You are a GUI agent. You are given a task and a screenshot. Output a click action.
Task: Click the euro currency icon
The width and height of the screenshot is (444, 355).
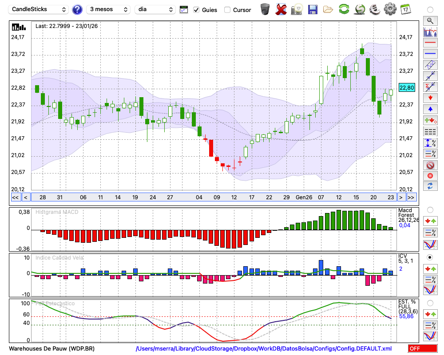click(x=375, y=9)
